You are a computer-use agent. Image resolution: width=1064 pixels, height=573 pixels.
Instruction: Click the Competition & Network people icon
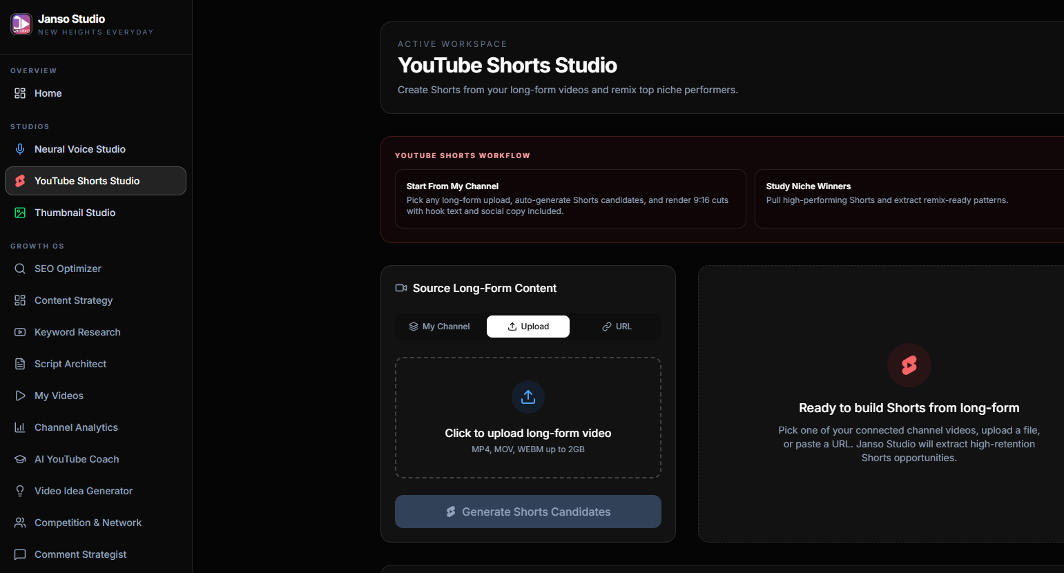coord(20,523)
